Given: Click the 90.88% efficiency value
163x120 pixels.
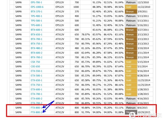Looking at the screenshot, I should coord(86,108).
